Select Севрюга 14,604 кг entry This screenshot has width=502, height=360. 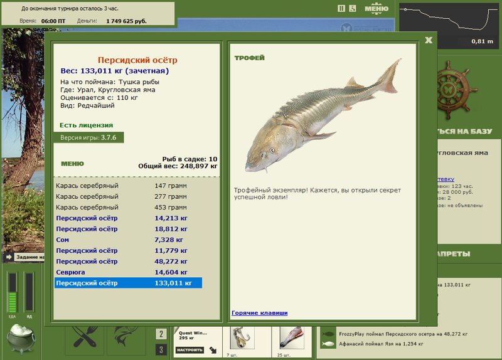pos(128,272)
